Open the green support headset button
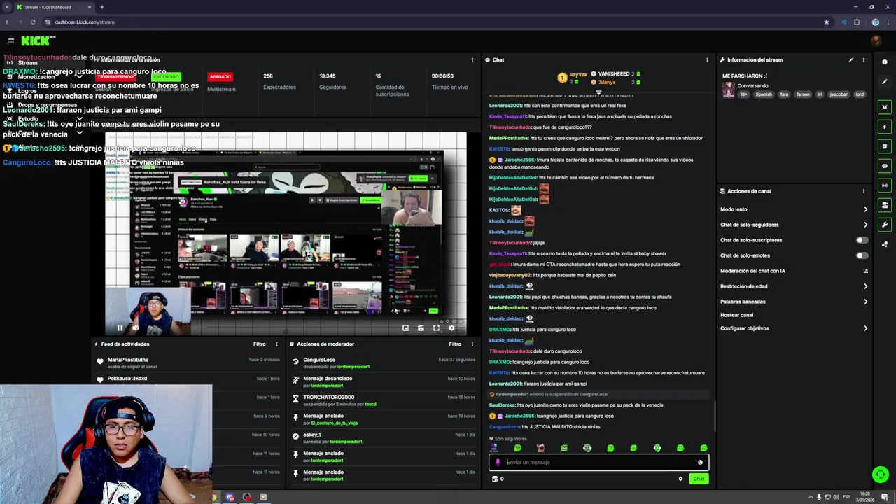The height and width of the screenshot is (504, 896). coord(881,475)
